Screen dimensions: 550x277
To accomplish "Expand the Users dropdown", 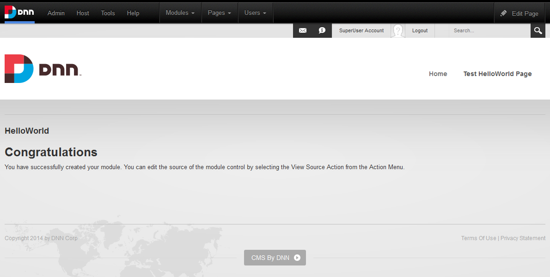I will [255, 12].
